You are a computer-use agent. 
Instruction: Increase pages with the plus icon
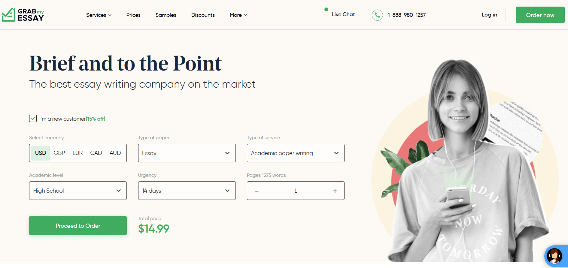(335, 191)
